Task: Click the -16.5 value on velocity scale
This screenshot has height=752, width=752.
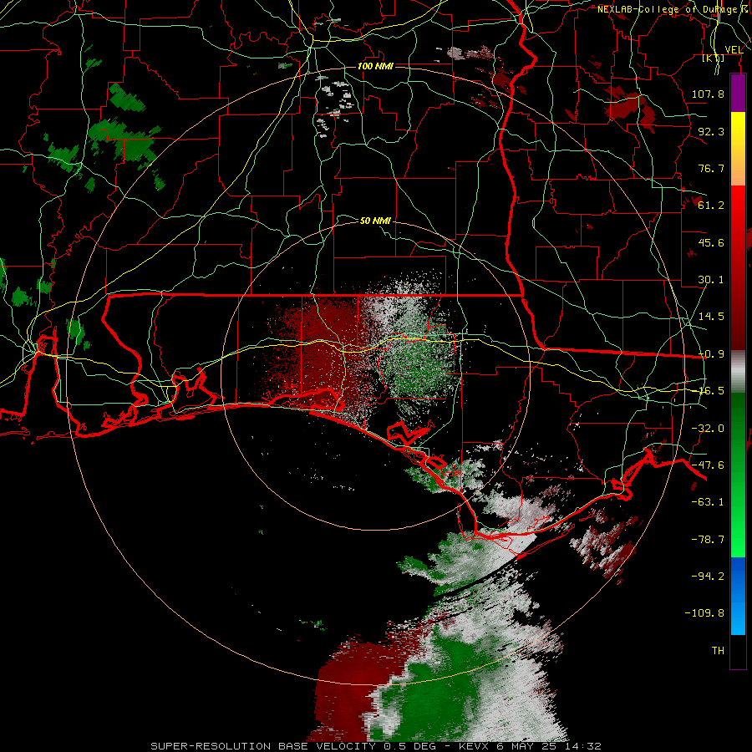Action: point(711,390)
